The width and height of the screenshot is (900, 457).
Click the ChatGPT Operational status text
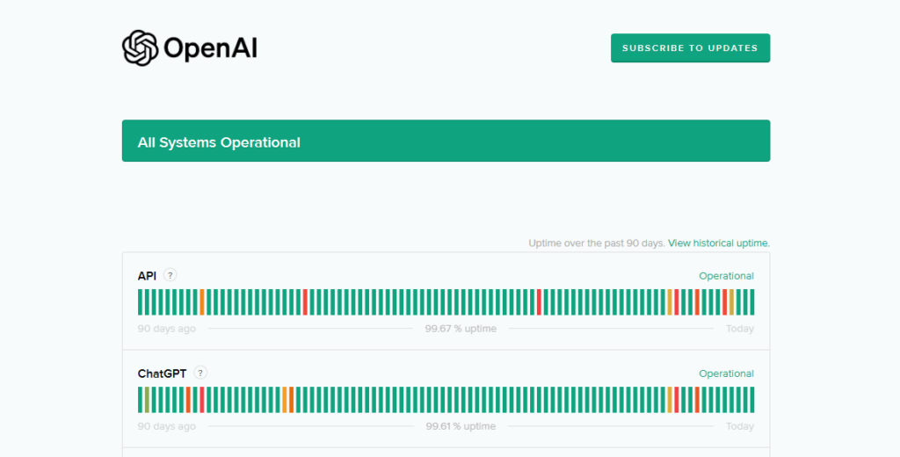click(x=726, y=374)
